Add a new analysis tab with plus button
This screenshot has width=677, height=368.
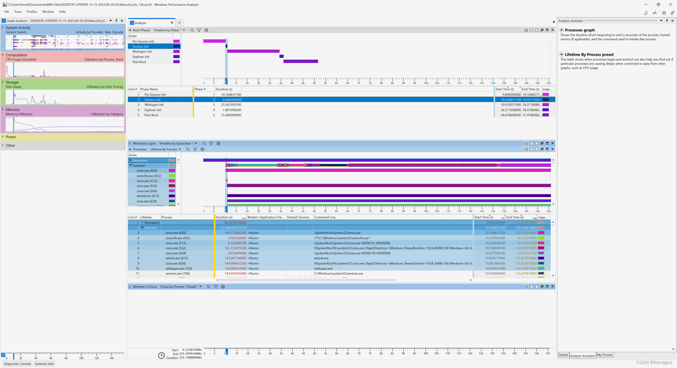click(x=179, y=23)
